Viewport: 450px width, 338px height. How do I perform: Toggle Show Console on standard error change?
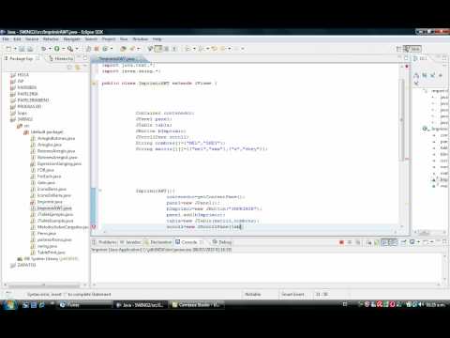point(394,242)
